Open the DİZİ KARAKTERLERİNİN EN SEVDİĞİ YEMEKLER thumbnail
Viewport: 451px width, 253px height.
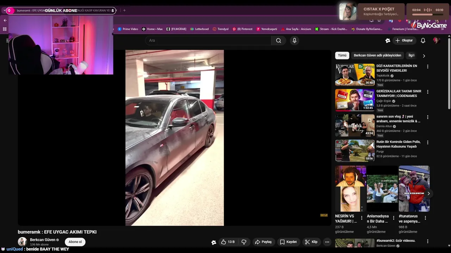coord(355,74)
